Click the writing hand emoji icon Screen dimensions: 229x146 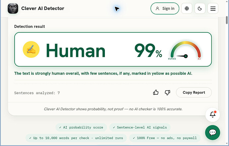click(31, 49)
